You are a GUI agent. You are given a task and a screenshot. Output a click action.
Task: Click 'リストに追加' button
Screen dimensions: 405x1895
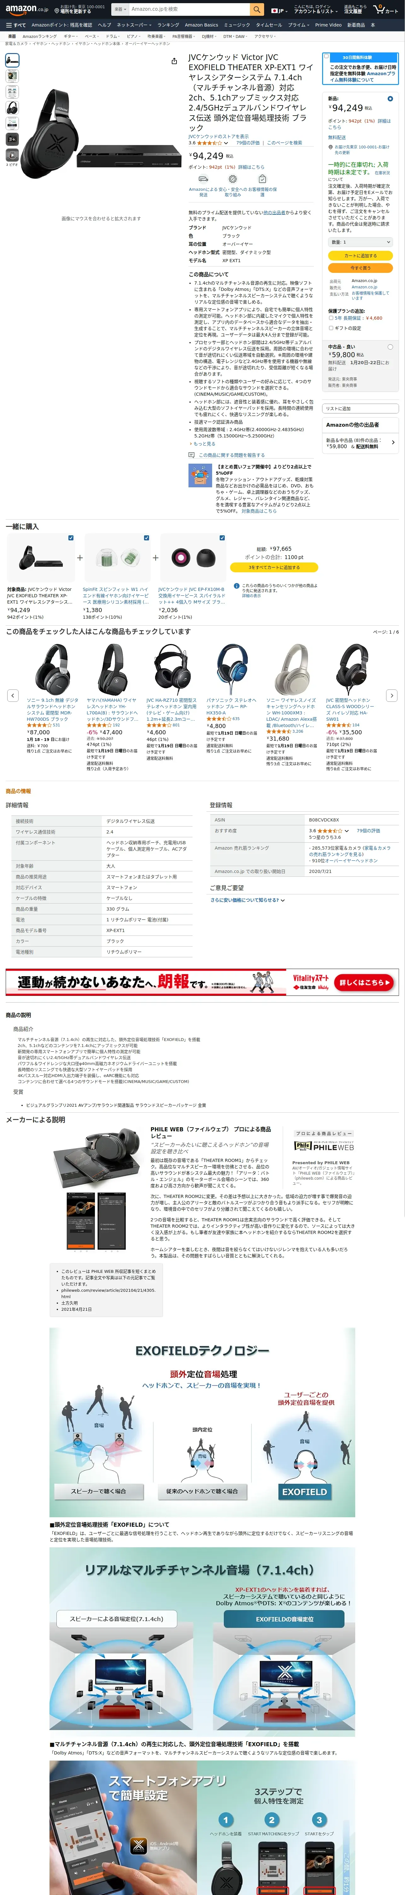pos(360,408)
